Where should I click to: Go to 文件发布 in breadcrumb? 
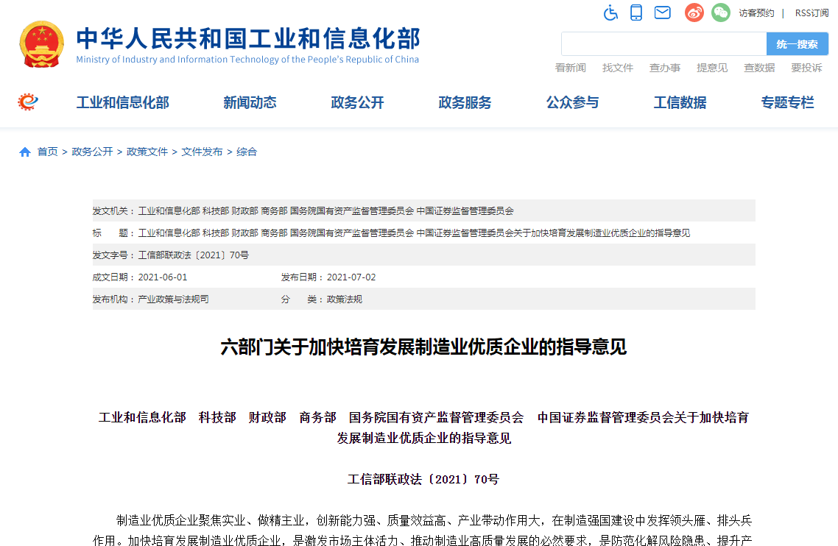(x=202, y=152)
